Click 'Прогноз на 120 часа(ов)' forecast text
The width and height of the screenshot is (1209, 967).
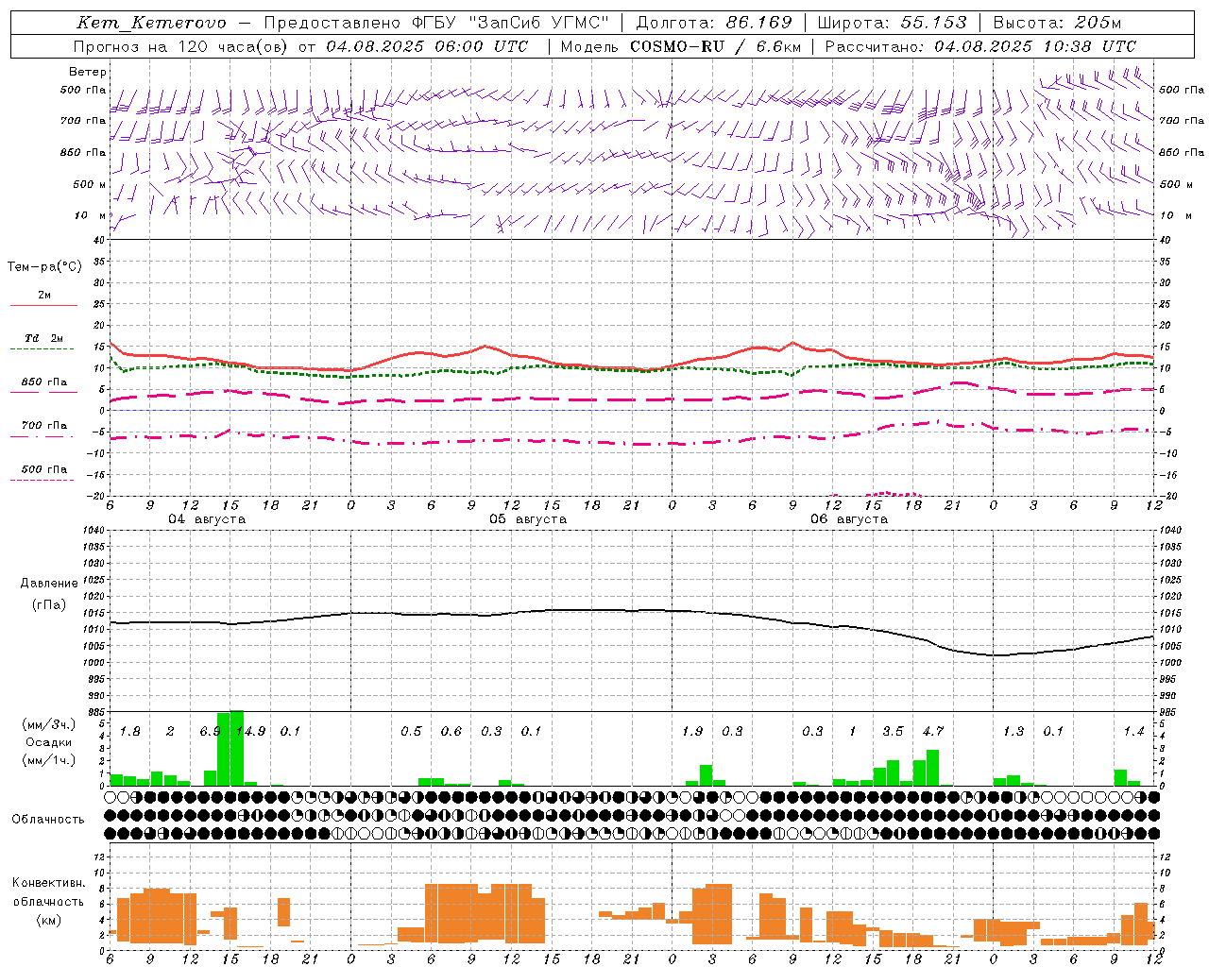tap(182, 46)
